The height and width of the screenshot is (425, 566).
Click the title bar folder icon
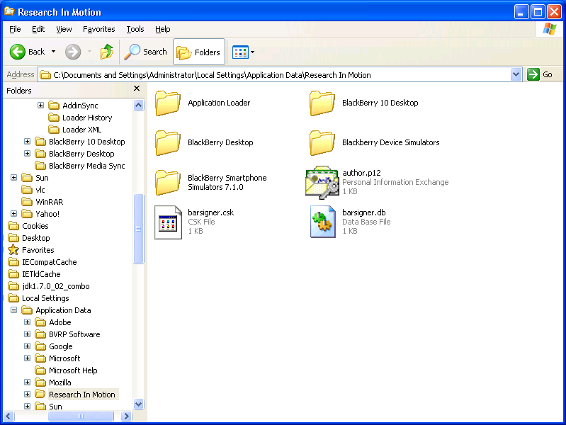9,11
